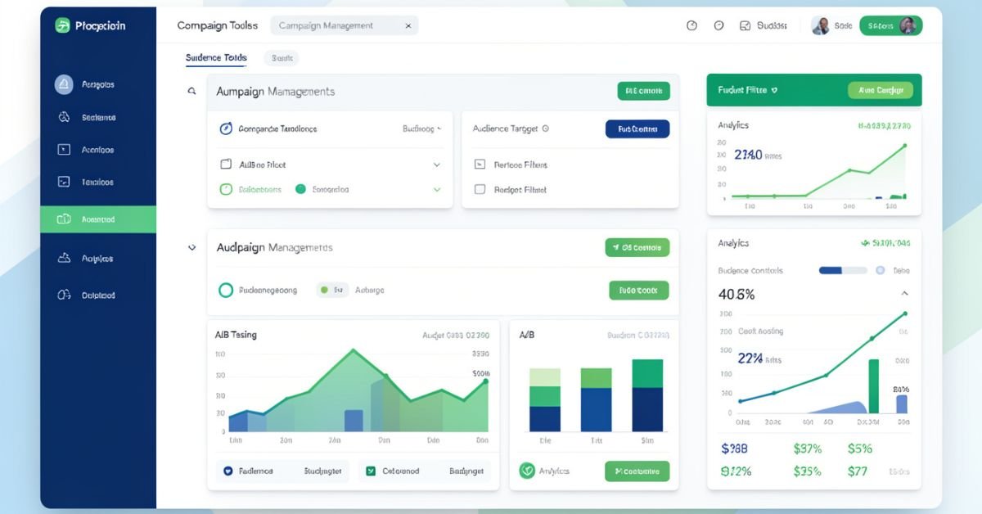Click the avatar inside the green profile pill
Viewport: 982px width, 514px height.
[x=908, y=25]
